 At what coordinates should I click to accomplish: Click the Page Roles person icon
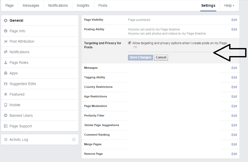click(x=6, y=63)
